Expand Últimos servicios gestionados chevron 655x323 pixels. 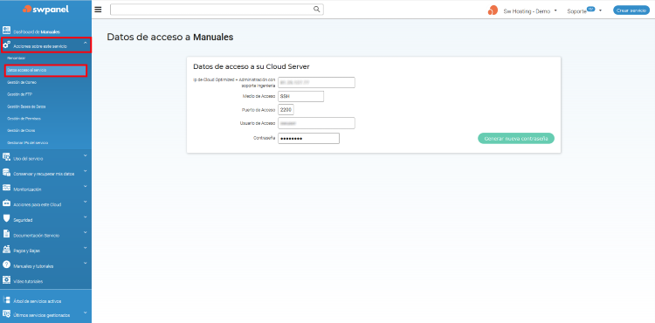click(86, 313)
